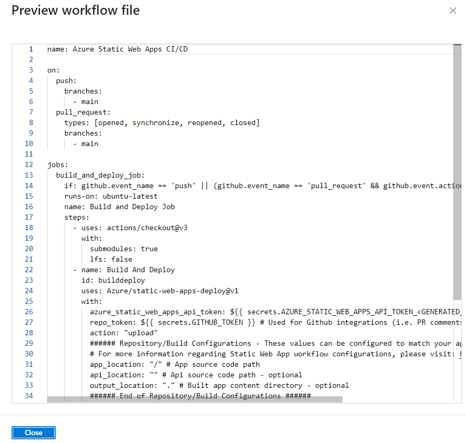Click the 'name: Build and Deploy Job' line
Screen dimensions: 466x443
pos(120,207)
